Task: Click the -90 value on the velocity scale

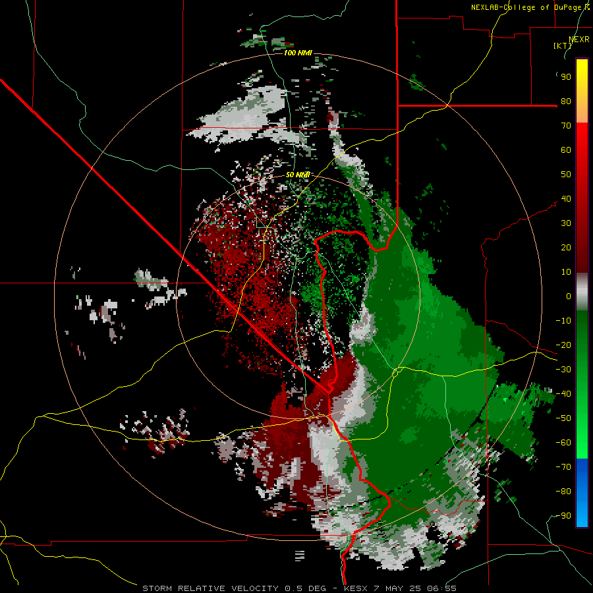Action: coord(563,516)
